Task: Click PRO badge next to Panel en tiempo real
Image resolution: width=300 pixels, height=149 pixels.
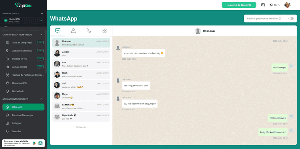Action: pos(40,43)
